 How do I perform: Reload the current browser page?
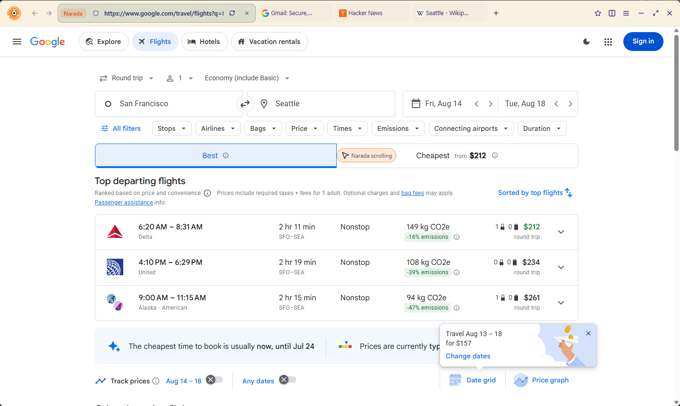click(x=232, y=13)
